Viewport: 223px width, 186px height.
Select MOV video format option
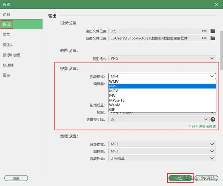pos(162,91)
